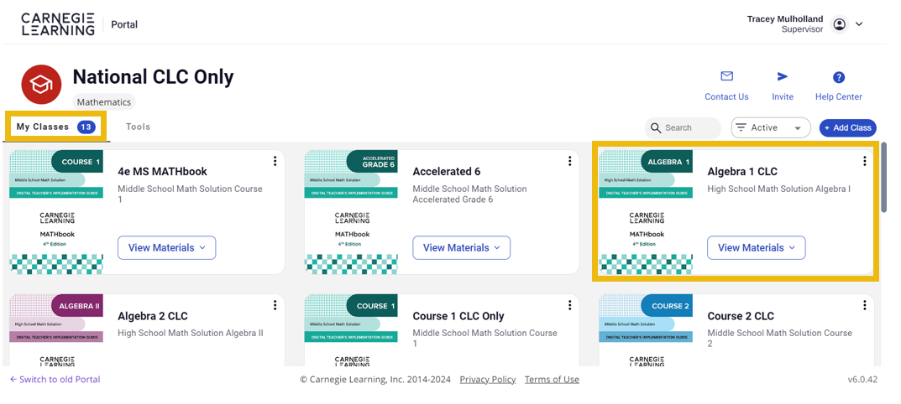Open three-dot menu for Course 2 CLC
The height and width of the screenshot is (404, 901).
click(864, 305)
